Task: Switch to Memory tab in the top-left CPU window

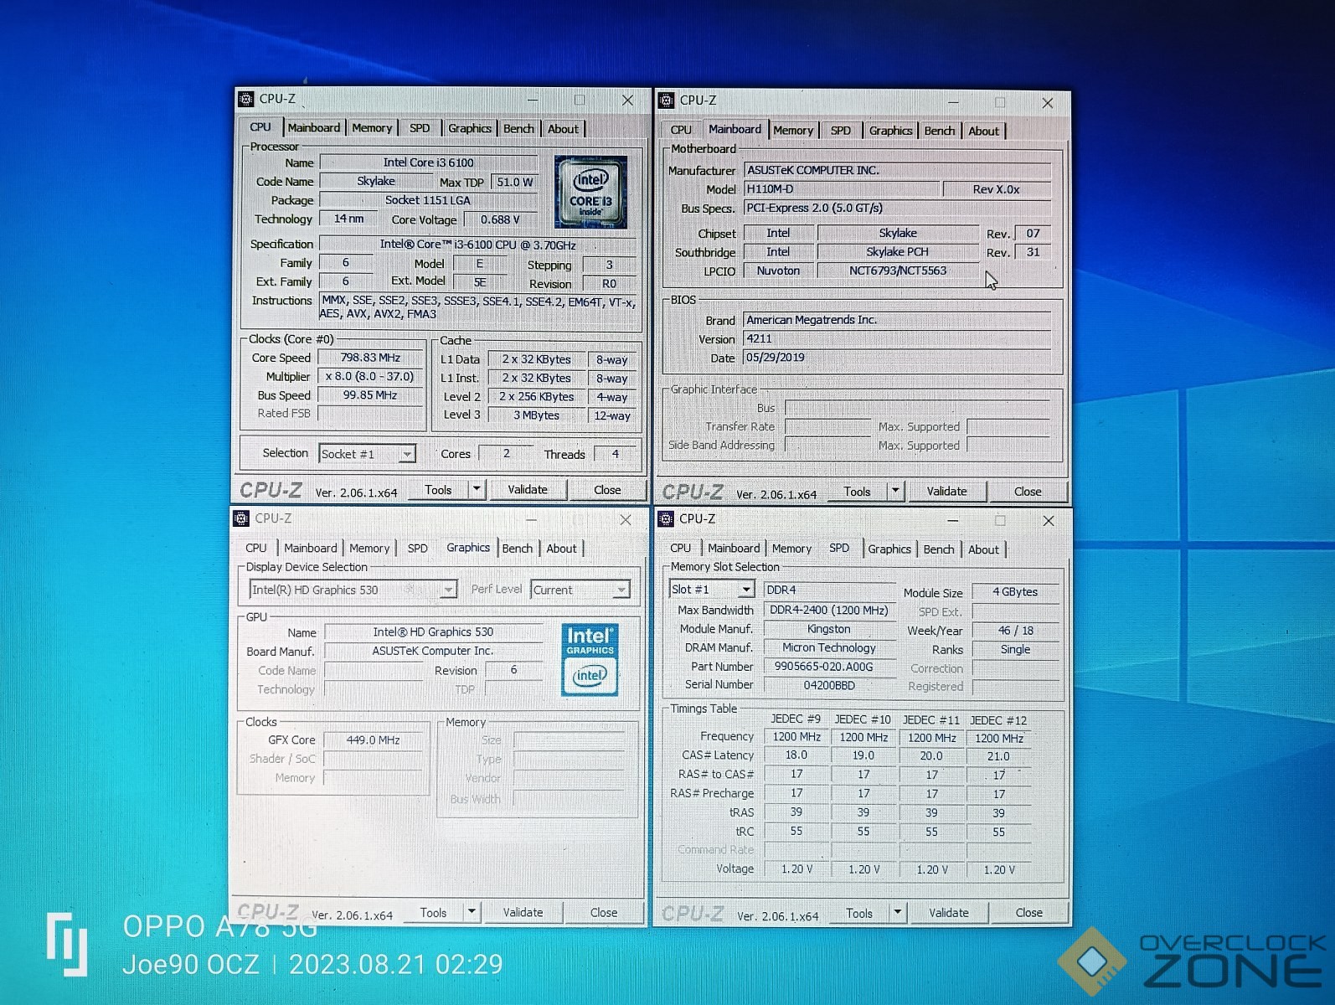Action: click(x=372, y=128)
